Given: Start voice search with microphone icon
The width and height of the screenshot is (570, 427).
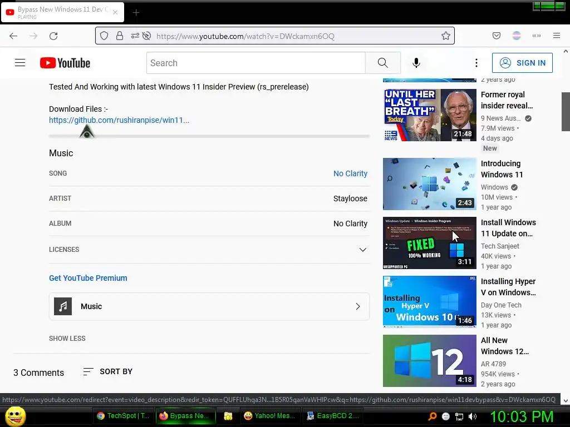Looking at the screenshot, I should (x=416, y=63).
